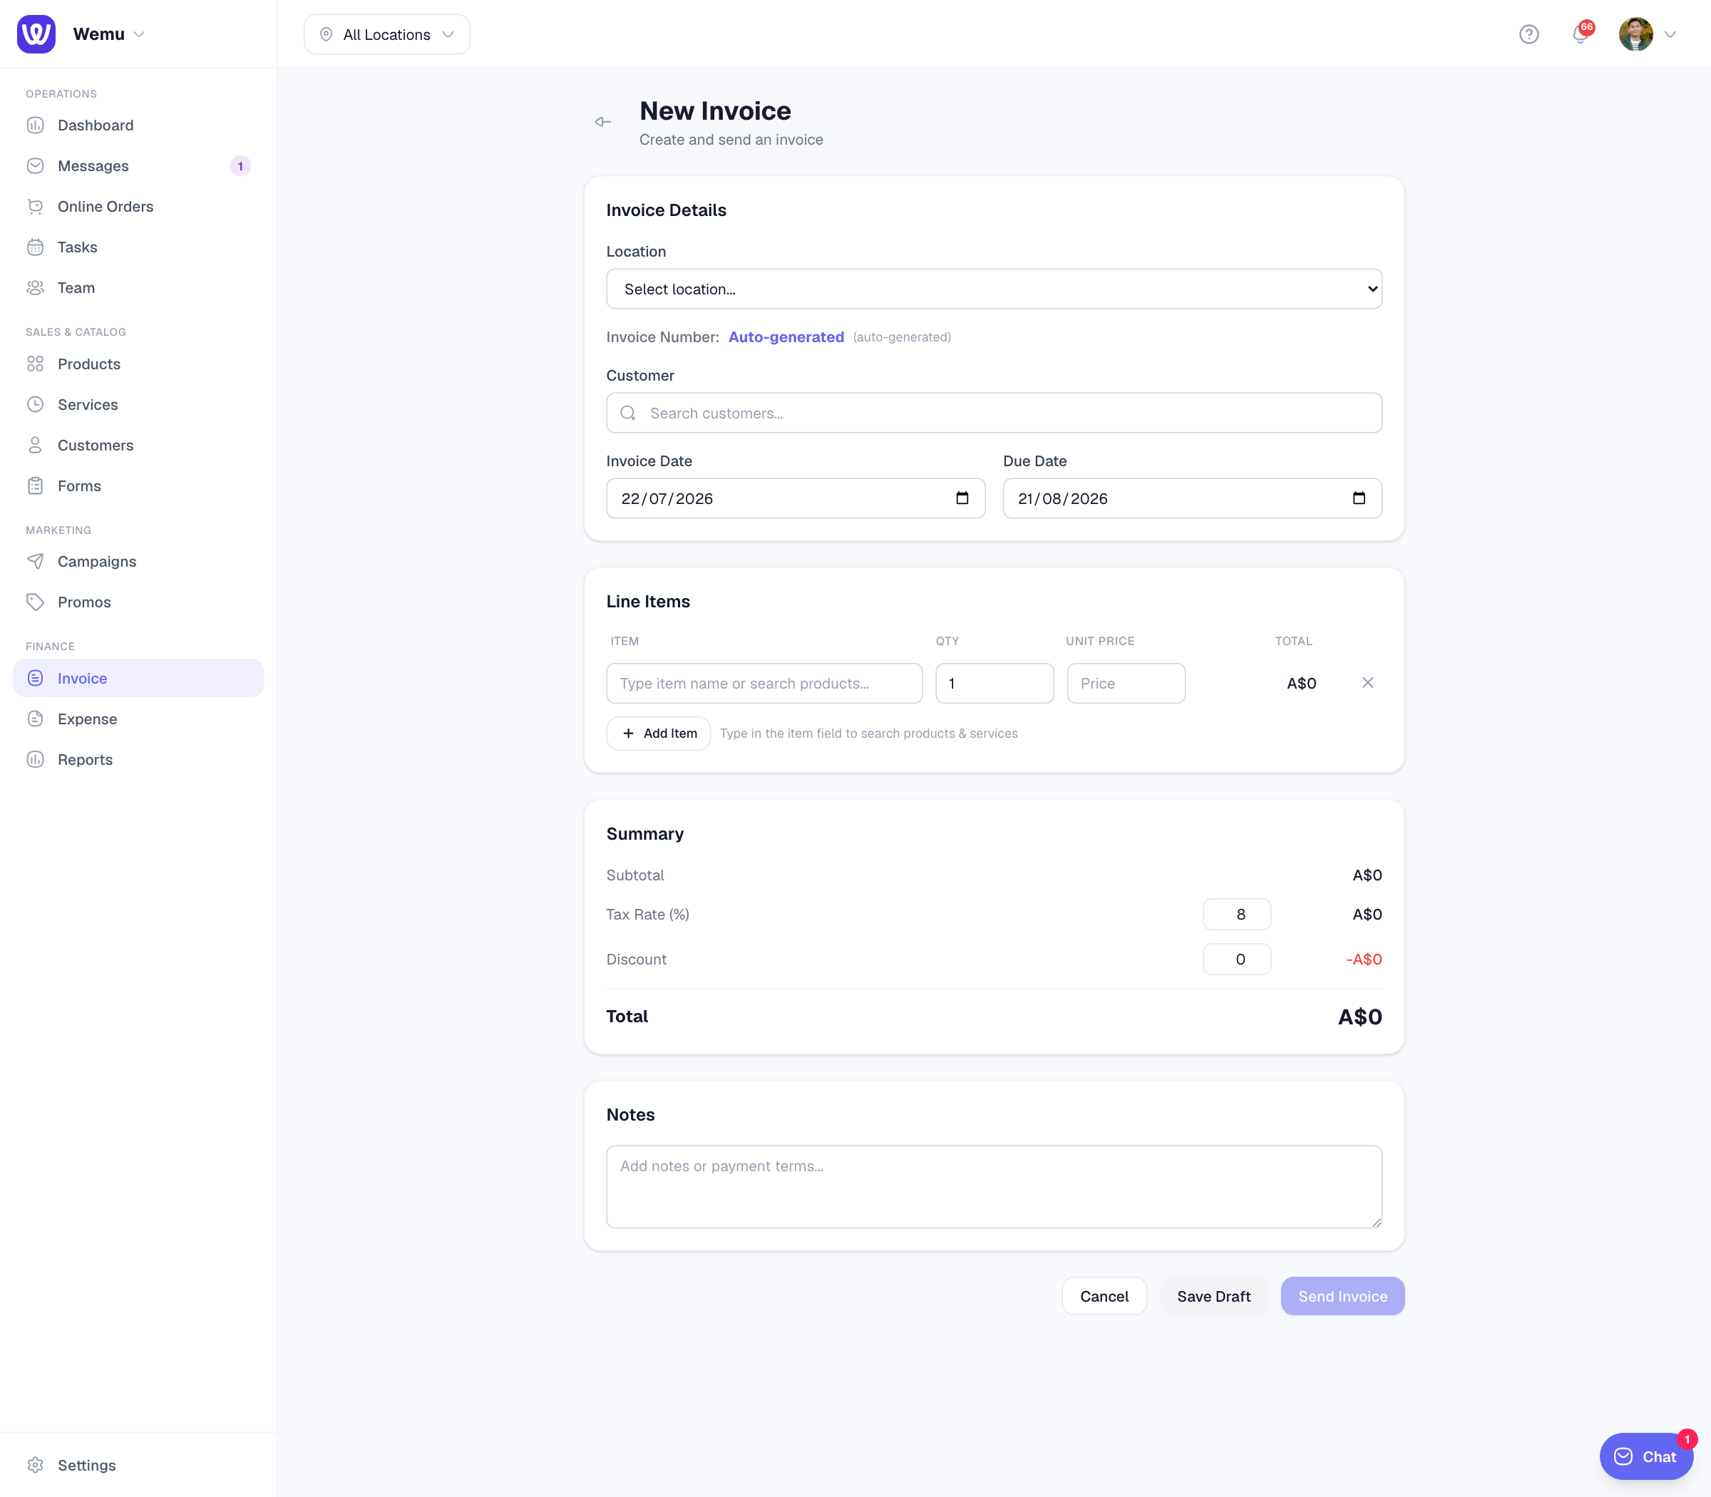
Task: Focus the Search customers field
Action: 995,413
